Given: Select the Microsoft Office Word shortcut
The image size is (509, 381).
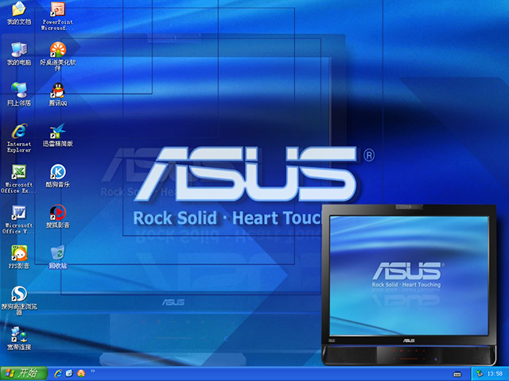Looking at the screenshot, I should pyautogui.click(x=19, y=214).
